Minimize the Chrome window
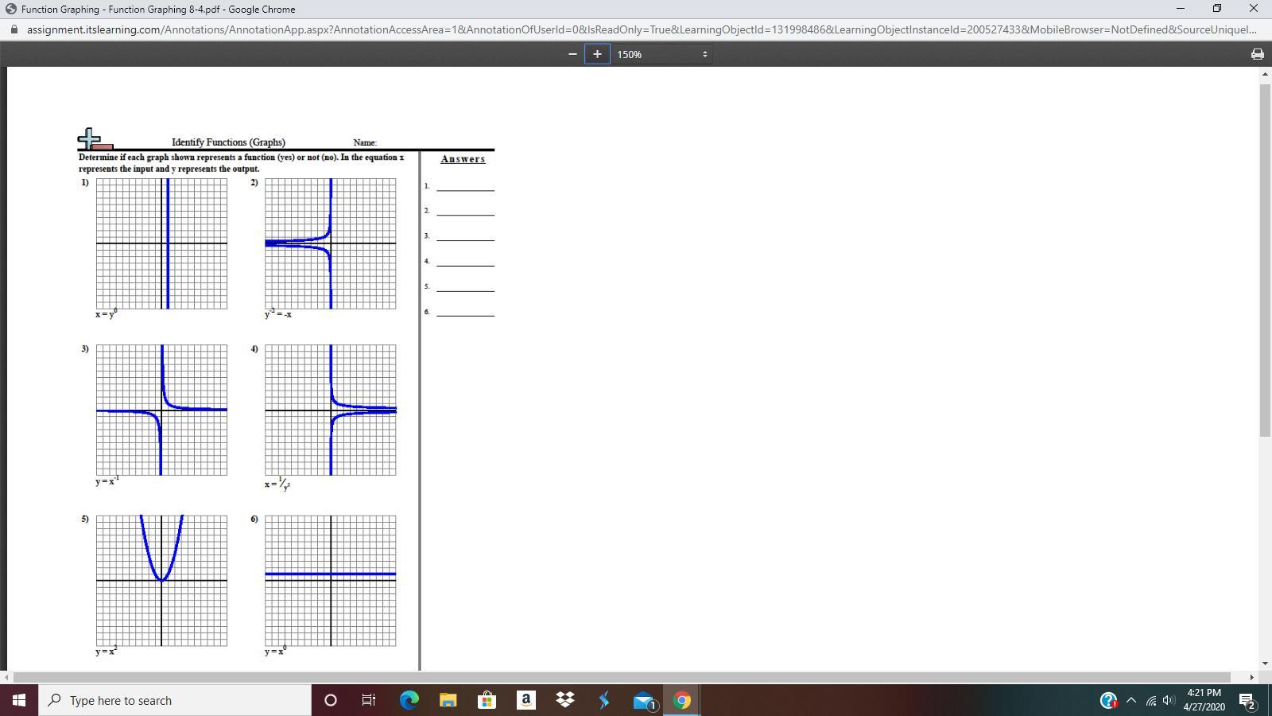Screen dimensions: 1272x716 pyautogui.click(x=1180, y=9)
